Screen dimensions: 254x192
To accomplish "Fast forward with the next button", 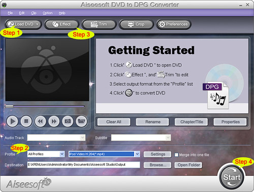I will [x=54, y=121].
